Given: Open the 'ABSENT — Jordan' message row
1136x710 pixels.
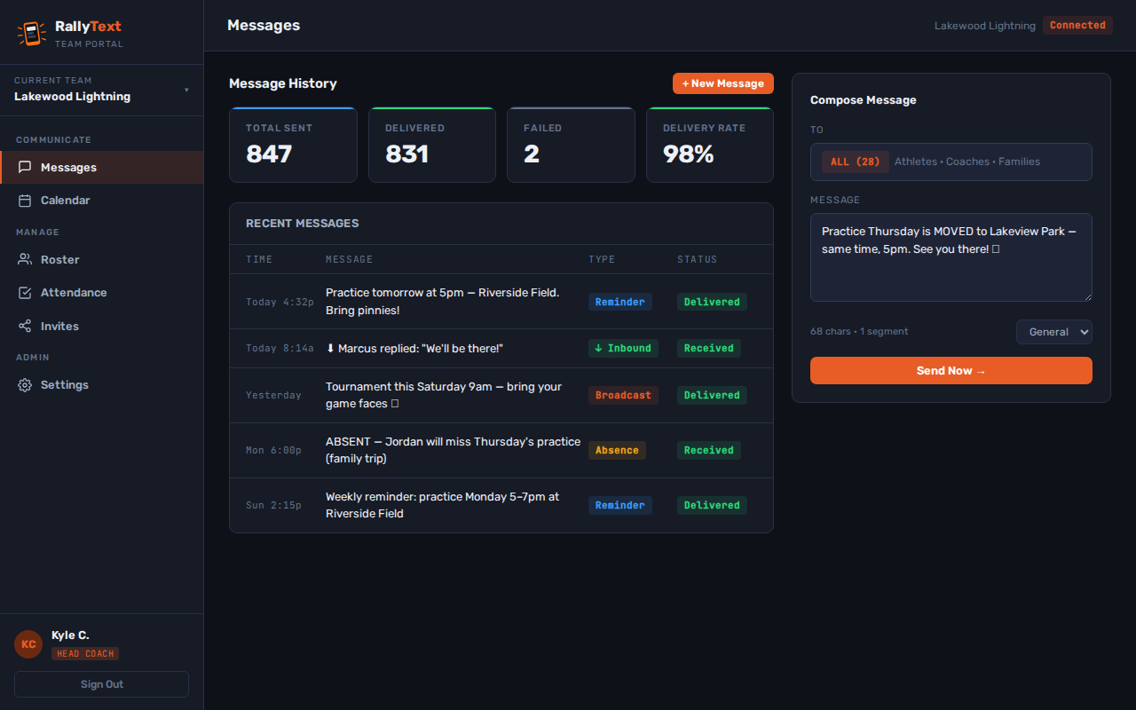Looking at the screenshot, I should point(501,451).
